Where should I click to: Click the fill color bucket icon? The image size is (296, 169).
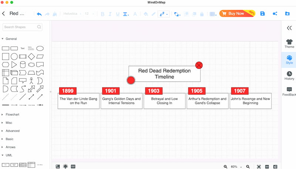coord(145,14)
